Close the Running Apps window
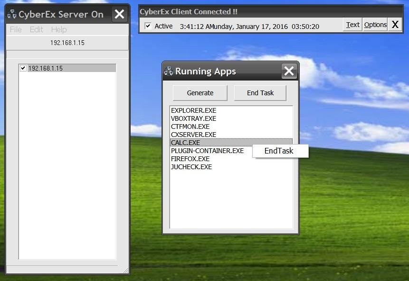The height and width of the screenshot is (281, 409). tap(289, 71)
